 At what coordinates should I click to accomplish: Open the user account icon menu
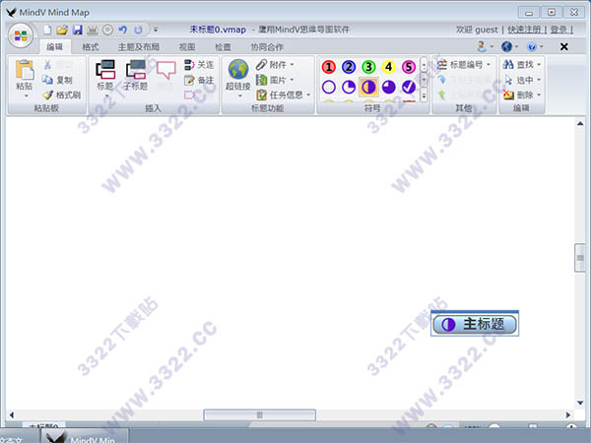click(x=485, y=46)
